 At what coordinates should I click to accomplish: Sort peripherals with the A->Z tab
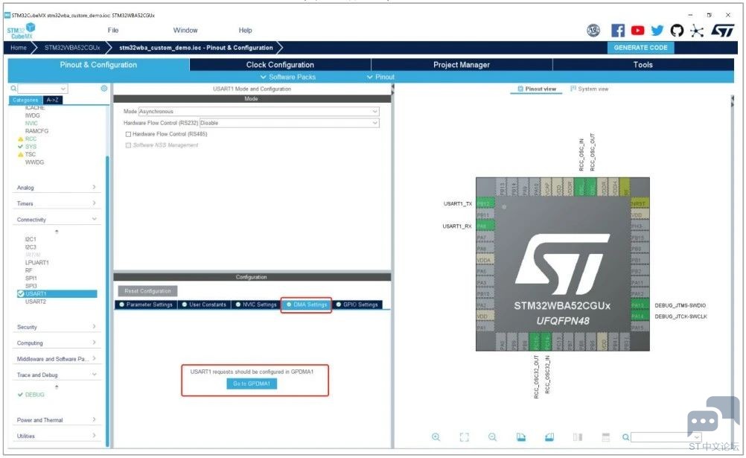52,100
